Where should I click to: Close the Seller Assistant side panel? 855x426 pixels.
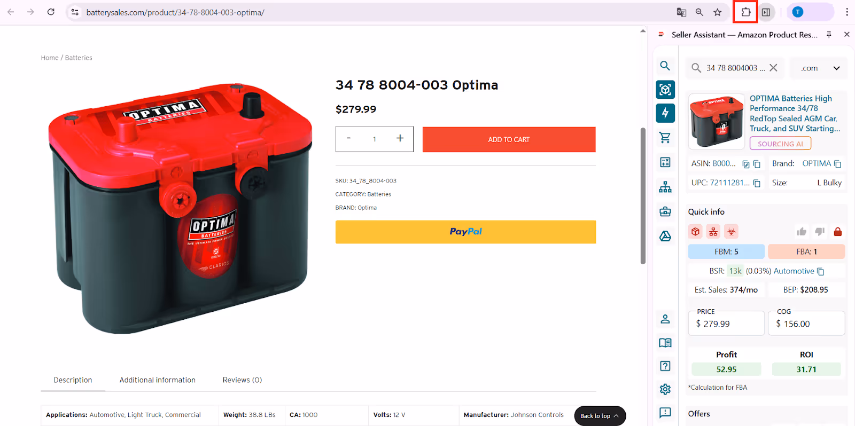[846, 34]
